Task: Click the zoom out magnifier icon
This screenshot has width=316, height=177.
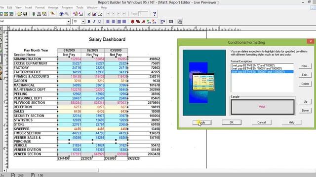Action: (67, 14)
